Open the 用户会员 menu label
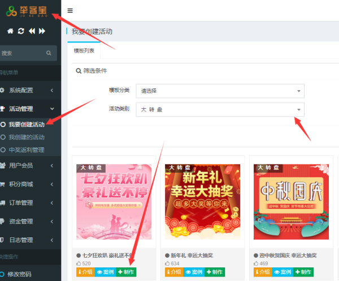 pos(21,165)
